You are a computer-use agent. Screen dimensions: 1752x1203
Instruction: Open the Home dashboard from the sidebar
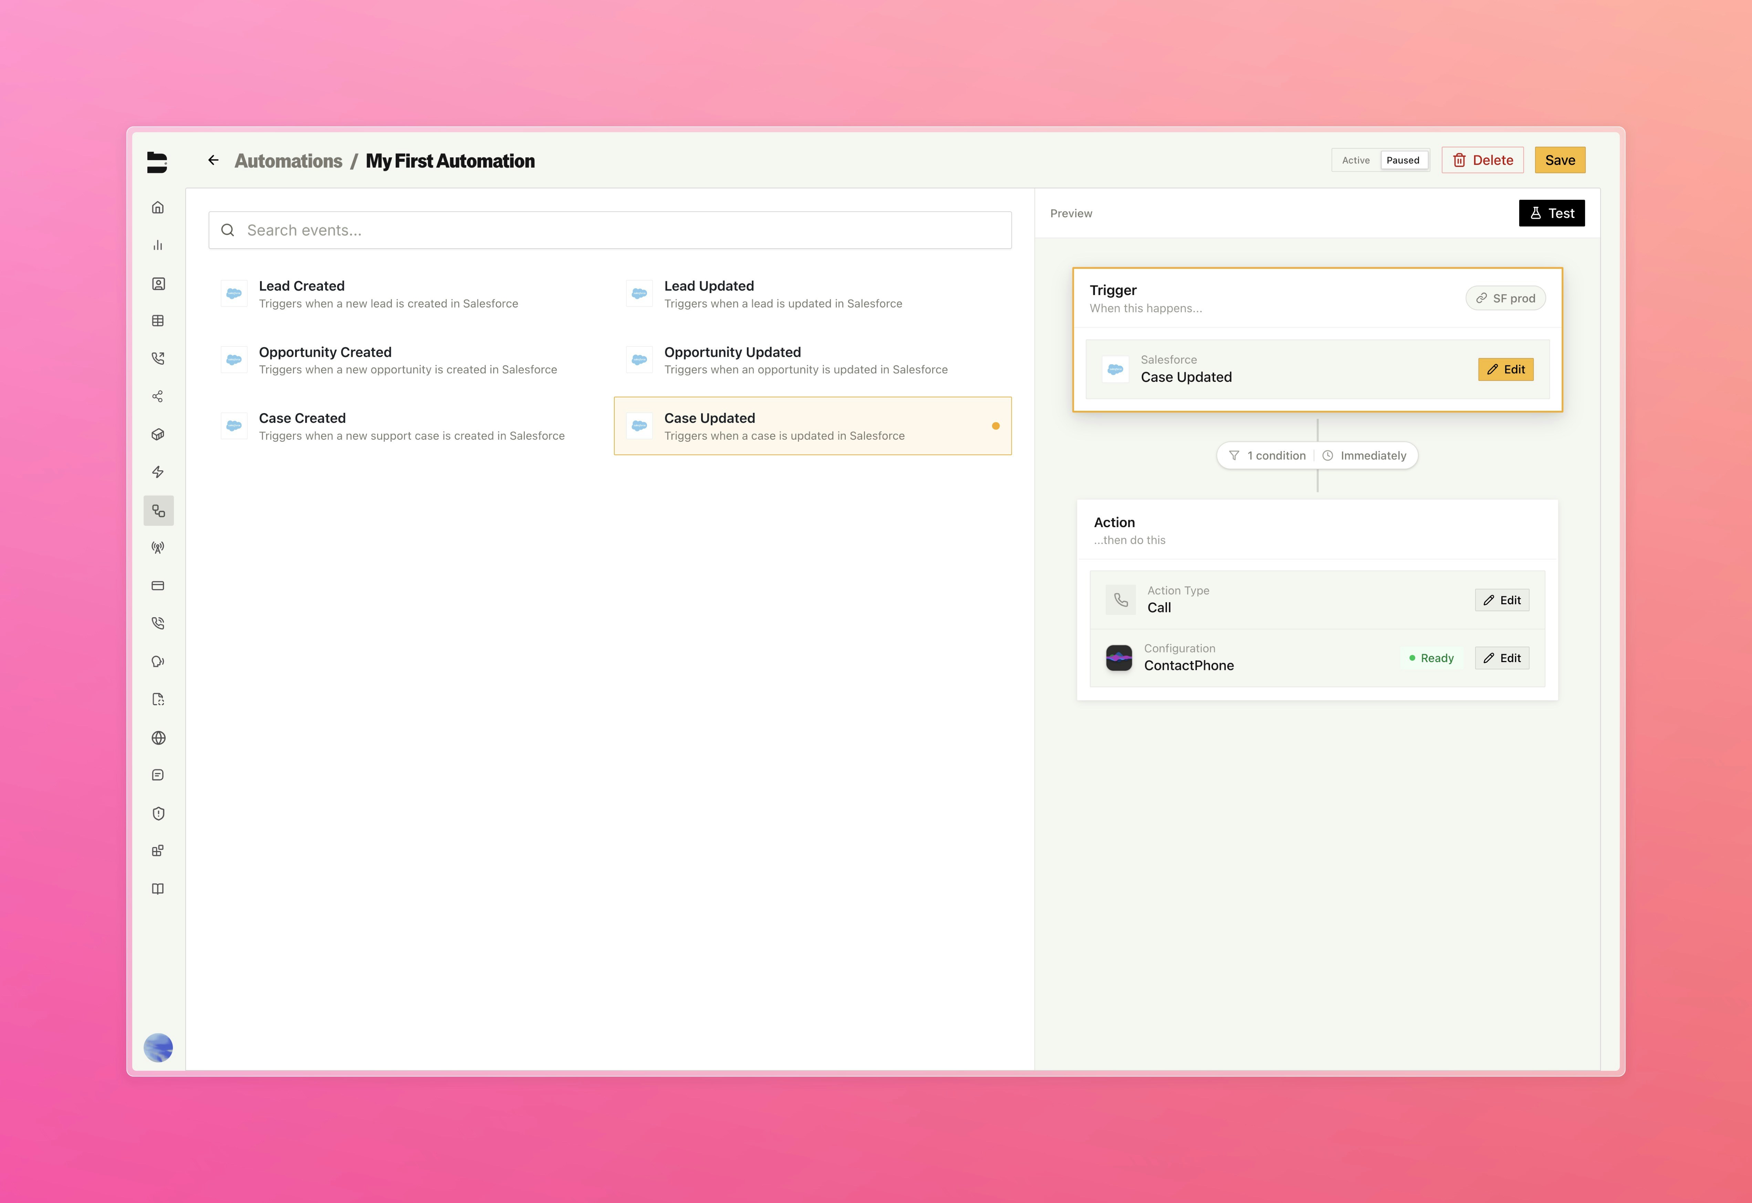(158, 208)
